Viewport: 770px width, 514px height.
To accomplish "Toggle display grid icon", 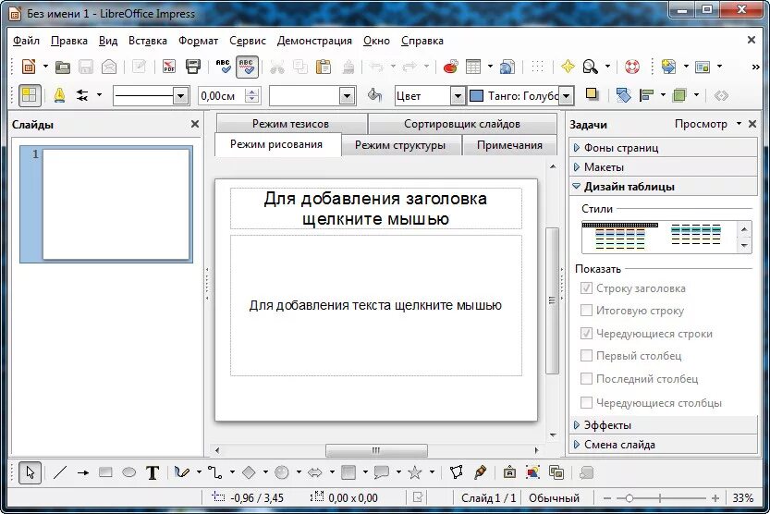I will (x=538, y=67).
